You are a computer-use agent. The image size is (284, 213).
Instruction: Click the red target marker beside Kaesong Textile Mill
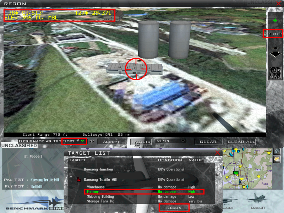[x=79, y=179]
